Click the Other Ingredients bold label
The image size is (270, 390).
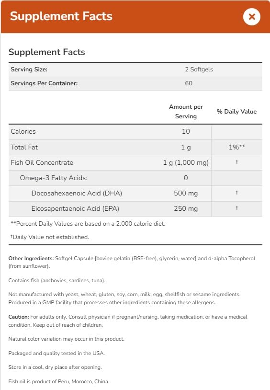31,258
